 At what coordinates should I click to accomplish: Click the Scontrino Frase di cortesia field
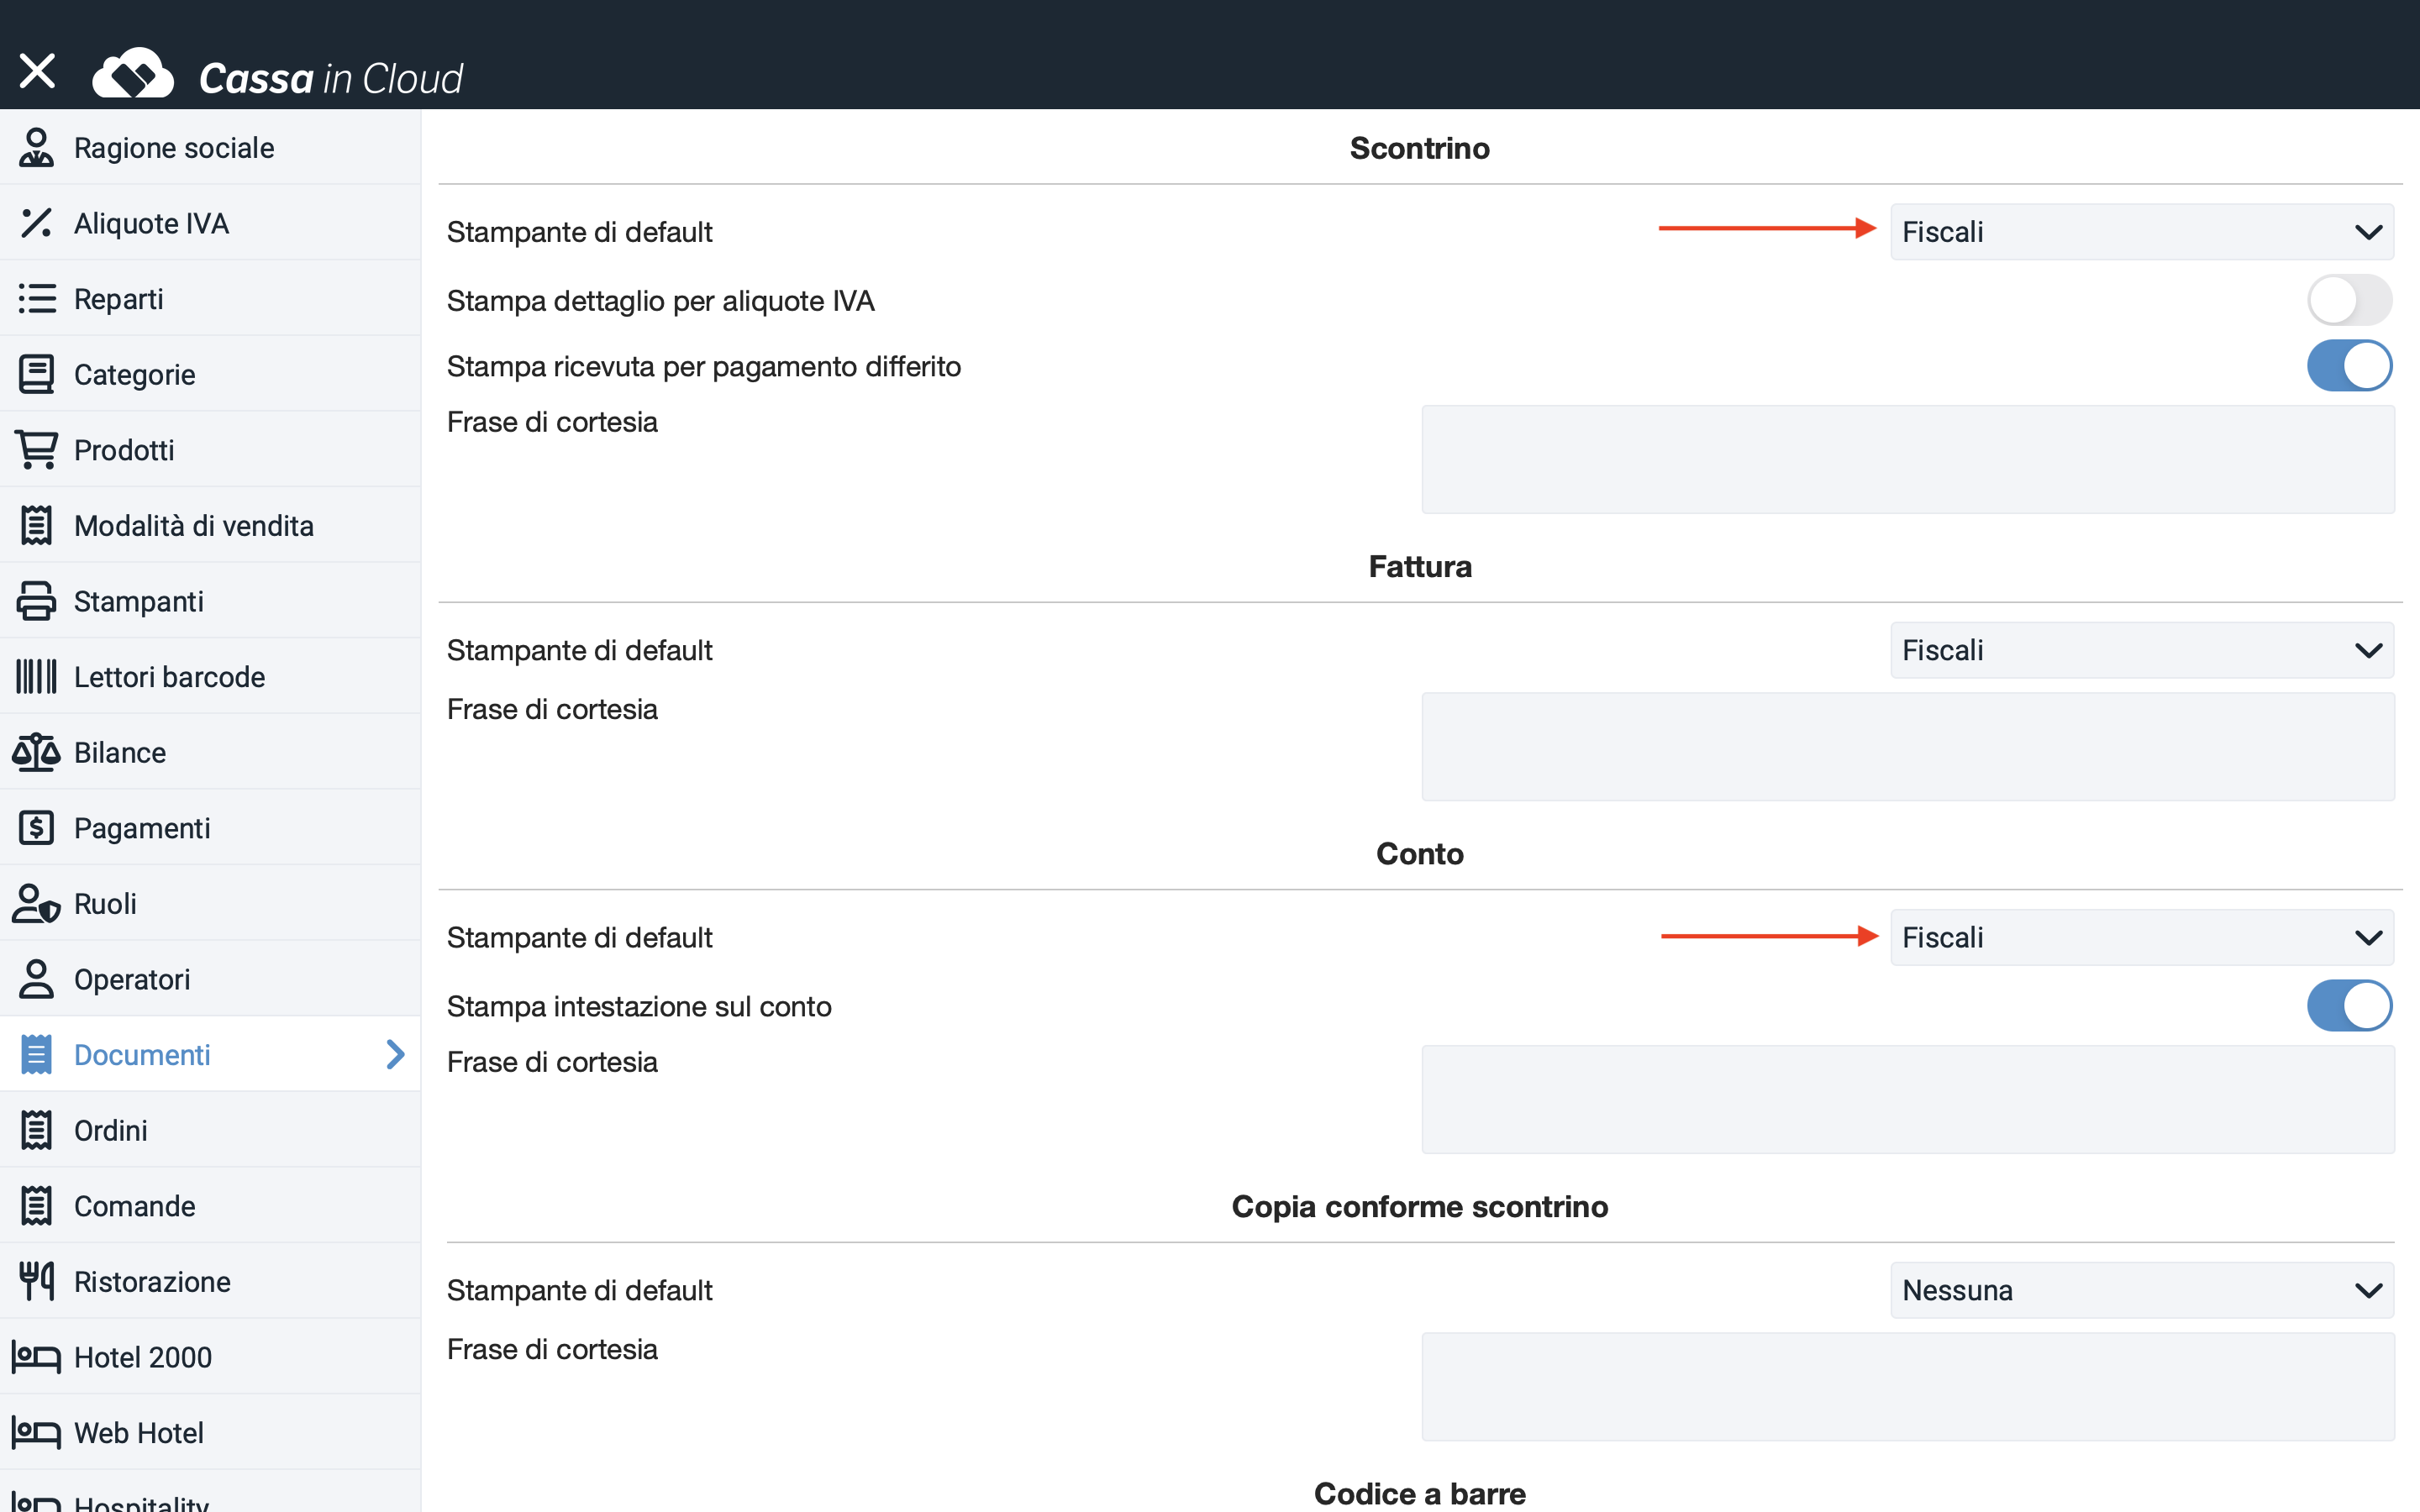click(1907, 459)
